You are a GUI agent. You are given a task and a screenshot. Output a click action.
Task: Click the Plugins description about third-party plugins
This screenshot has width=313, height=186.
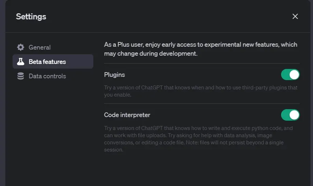pyautogui.click(x=200, y=91)
